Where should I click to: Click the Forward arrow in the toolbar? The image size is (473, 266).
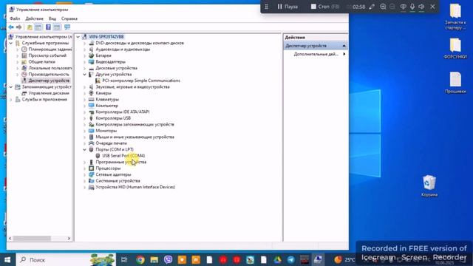[18, 27]
